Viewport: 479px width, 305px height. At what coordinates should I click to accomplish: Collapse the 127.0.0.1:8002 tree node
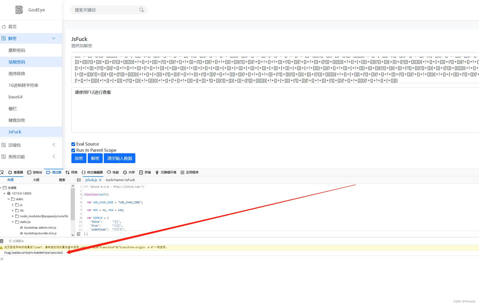tap(4, 193)
